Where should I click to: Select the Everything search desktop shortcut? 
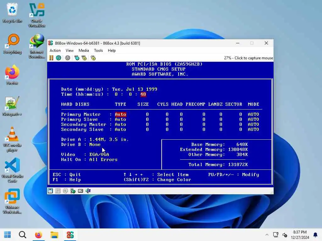point(12,44)
